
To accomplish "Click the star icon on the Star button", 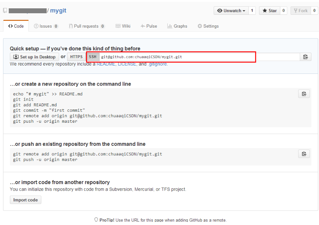I will (265, 11).
